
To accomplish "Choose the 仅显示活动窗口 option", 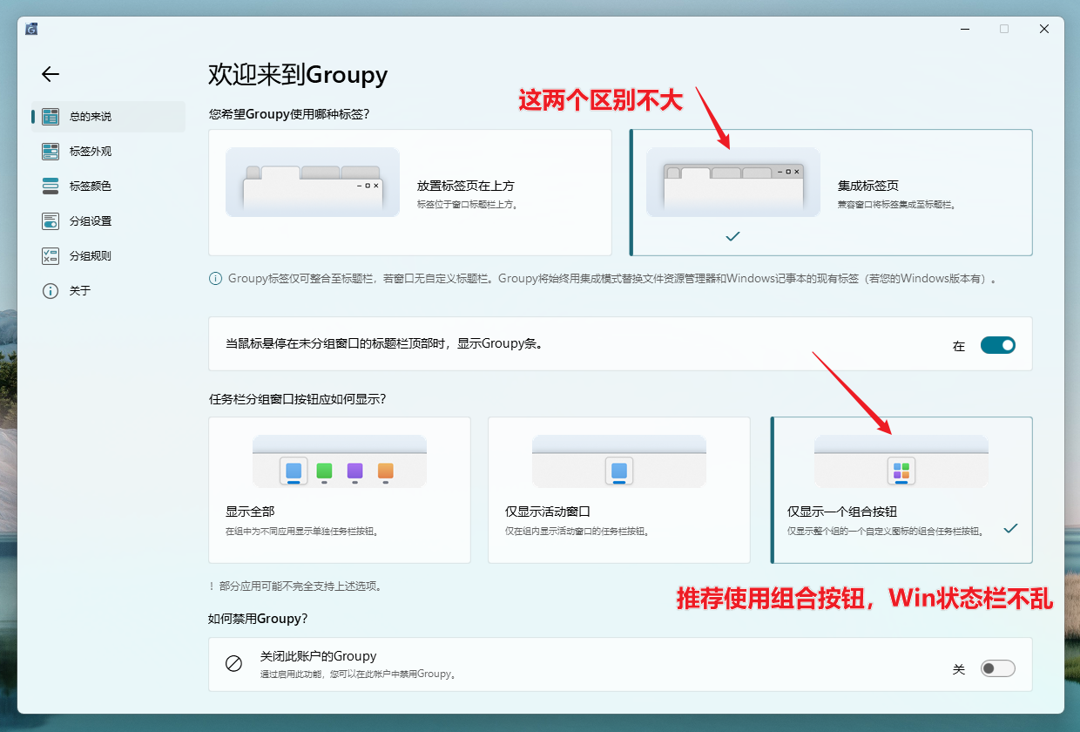I will [x=618, y=490].
